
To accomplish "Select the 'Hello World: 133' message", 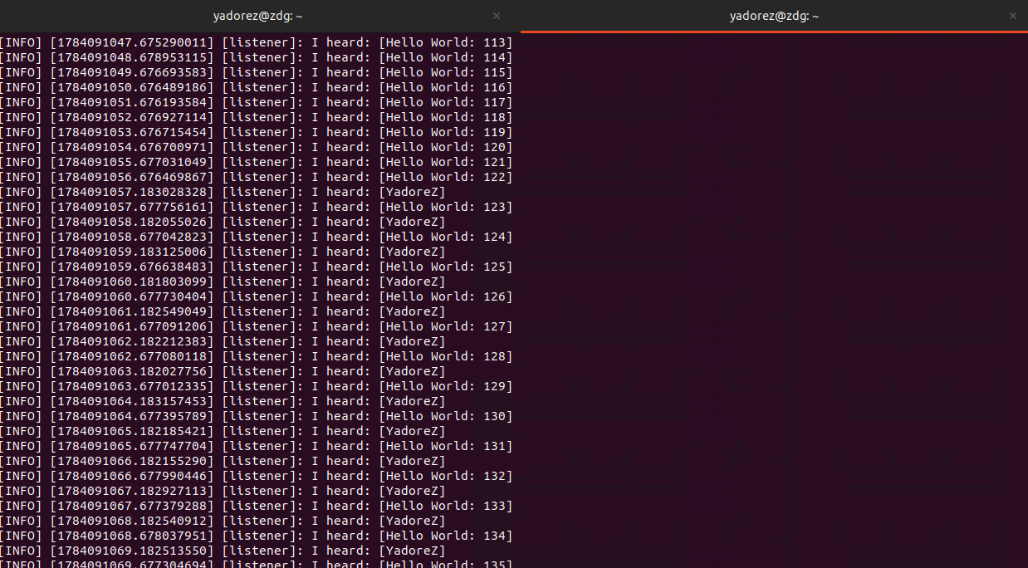I will pos(257,506).
